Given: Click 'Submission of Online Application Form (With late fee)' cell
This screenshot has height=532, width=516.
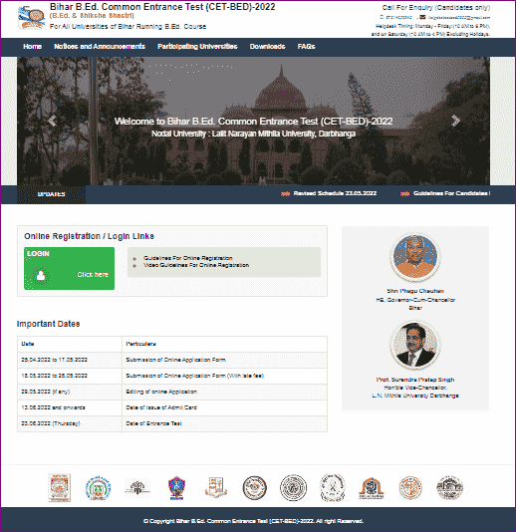Looking at the screenshot, I should tap(224, 376).
